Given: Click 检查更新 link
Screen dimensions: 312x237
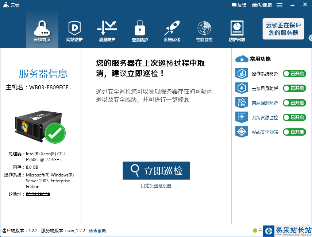Looking at the screenshot, I should [x=97, y=231].
